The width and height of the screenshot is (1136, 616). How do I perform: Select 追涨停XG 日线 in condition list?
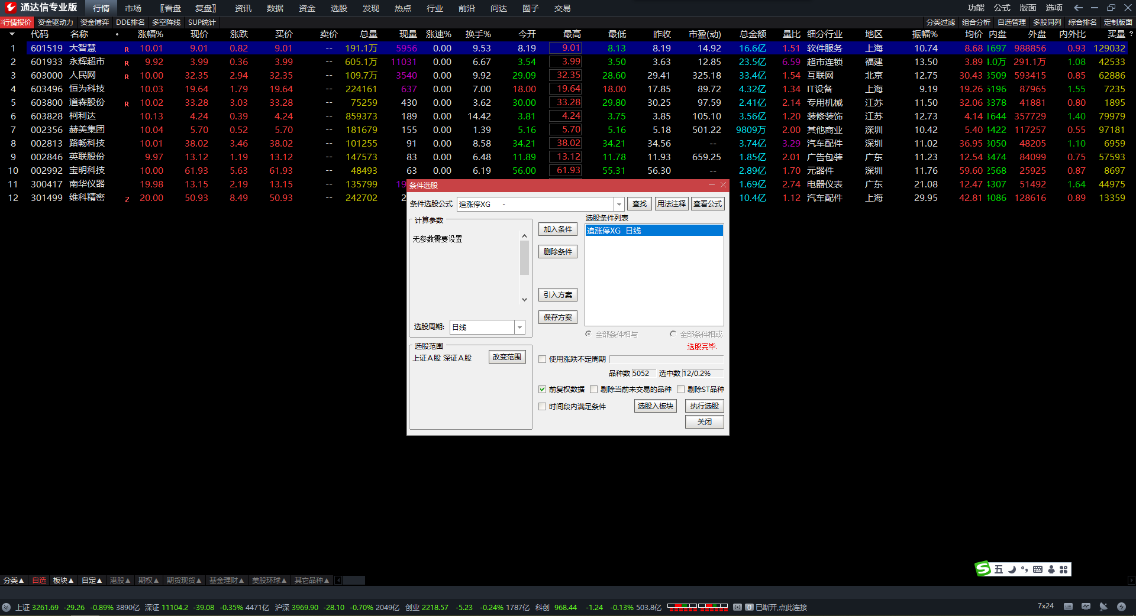pyautogui.click(x=654, y=231)
